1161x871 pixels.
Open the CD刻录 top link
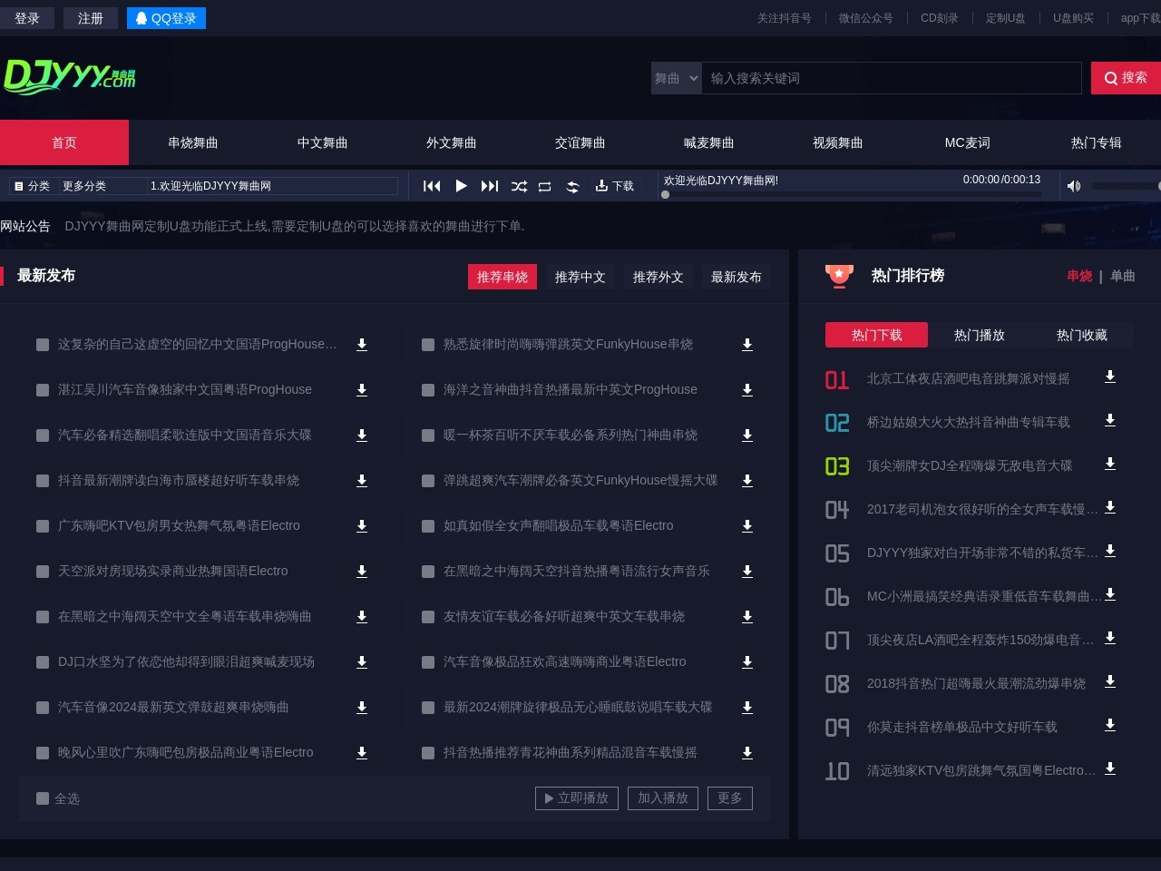940,18
